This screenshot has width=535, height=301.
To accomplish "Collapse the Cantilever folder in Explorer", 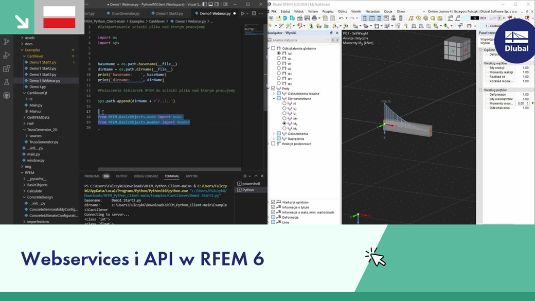I will tap(24, 56).
